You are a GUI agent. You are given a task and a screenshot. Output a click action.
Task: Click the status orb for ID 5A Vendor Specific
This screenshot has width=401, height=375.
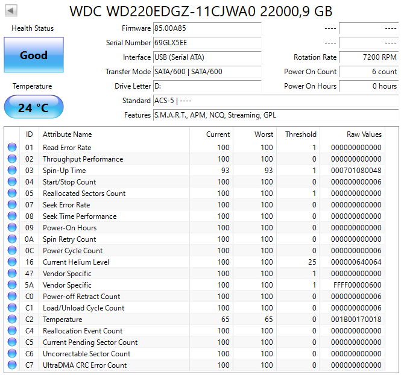click(x=12, y=285)
